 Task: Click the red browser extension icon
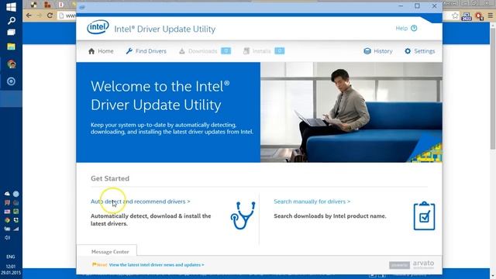coord(479,15)
